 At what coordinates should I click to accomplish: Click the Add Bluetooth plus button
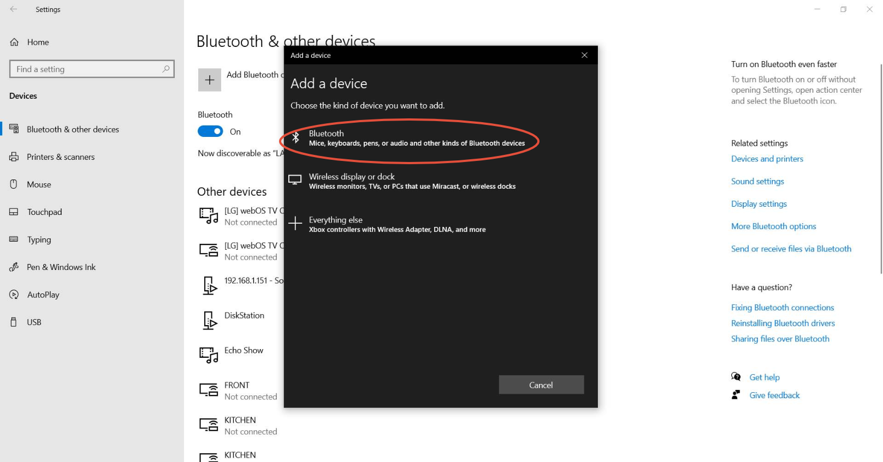pos(210,80)
